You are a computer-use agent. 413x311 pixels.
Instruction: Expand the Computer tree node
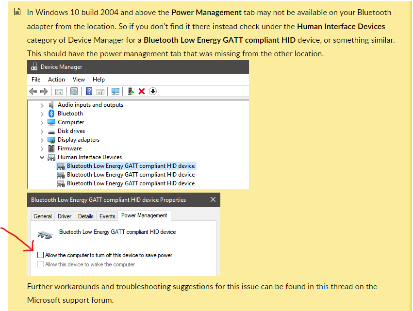[x=42, y=122]
